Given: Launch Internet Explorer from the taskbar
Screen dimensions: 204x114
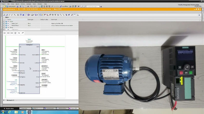Looking at the screenshot, I should pyautogui.click(x=10, y=112).
